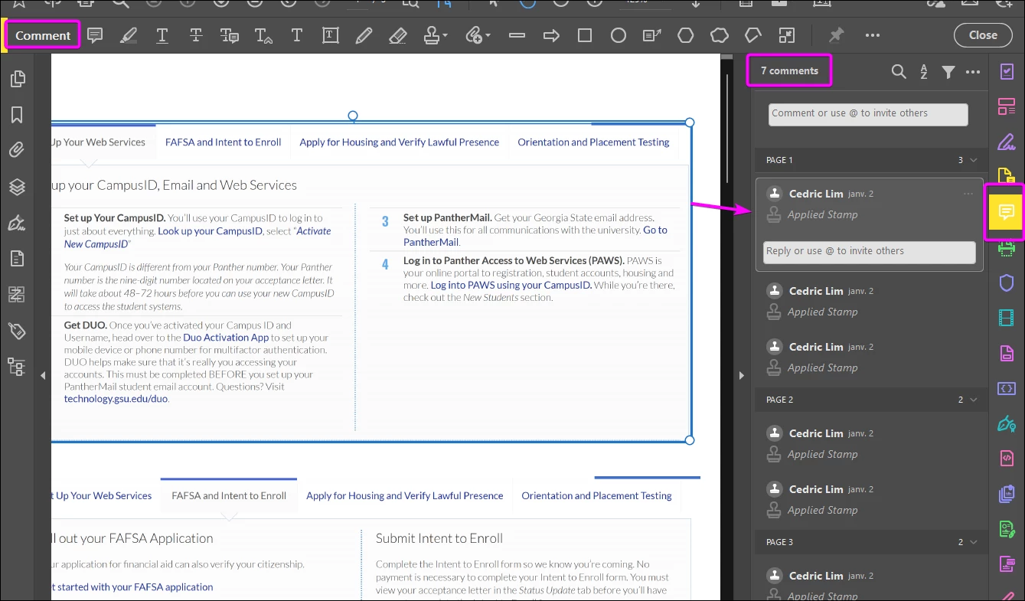The height and width of the screenshot is (601, 1025).
Task: Open Organize Pages tool in right rail
Action: (x=1007, y=106)
